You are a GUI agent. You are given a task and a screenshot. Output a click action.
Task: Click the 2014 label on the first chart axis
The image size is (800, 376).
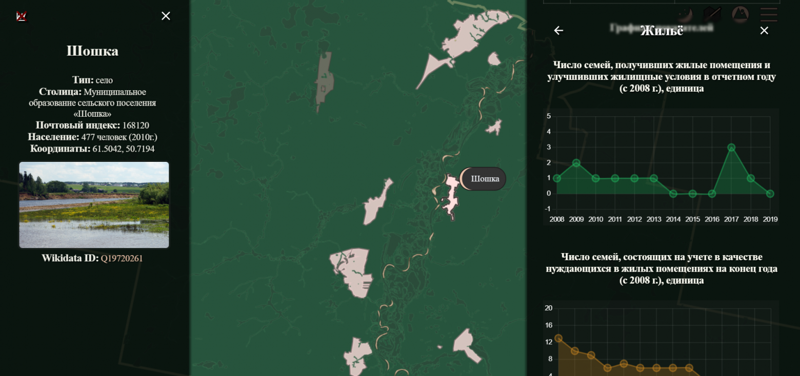pos(673,219)
